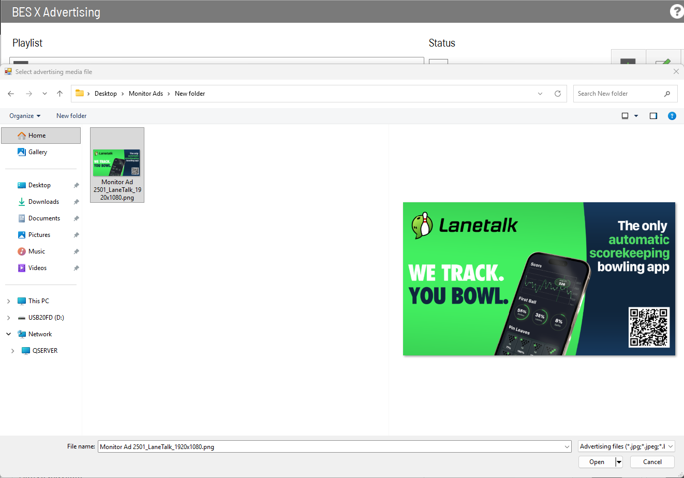Image resolution: width=684 pixels, height=478 pixels.
Task: Go up one folder level
Action: [60, 94]
